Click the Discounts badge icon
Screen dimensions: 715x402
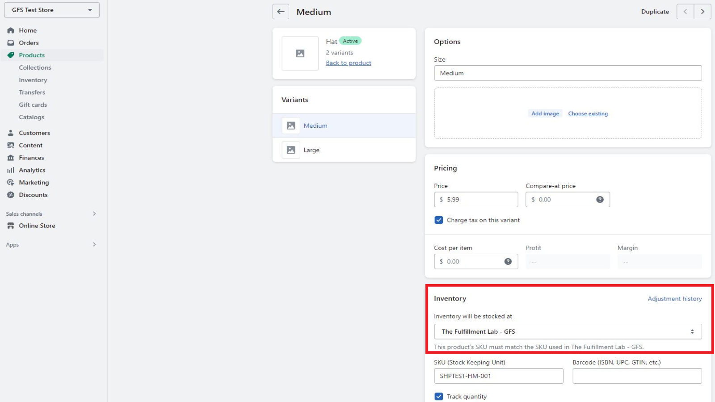[x=11, y=195]
